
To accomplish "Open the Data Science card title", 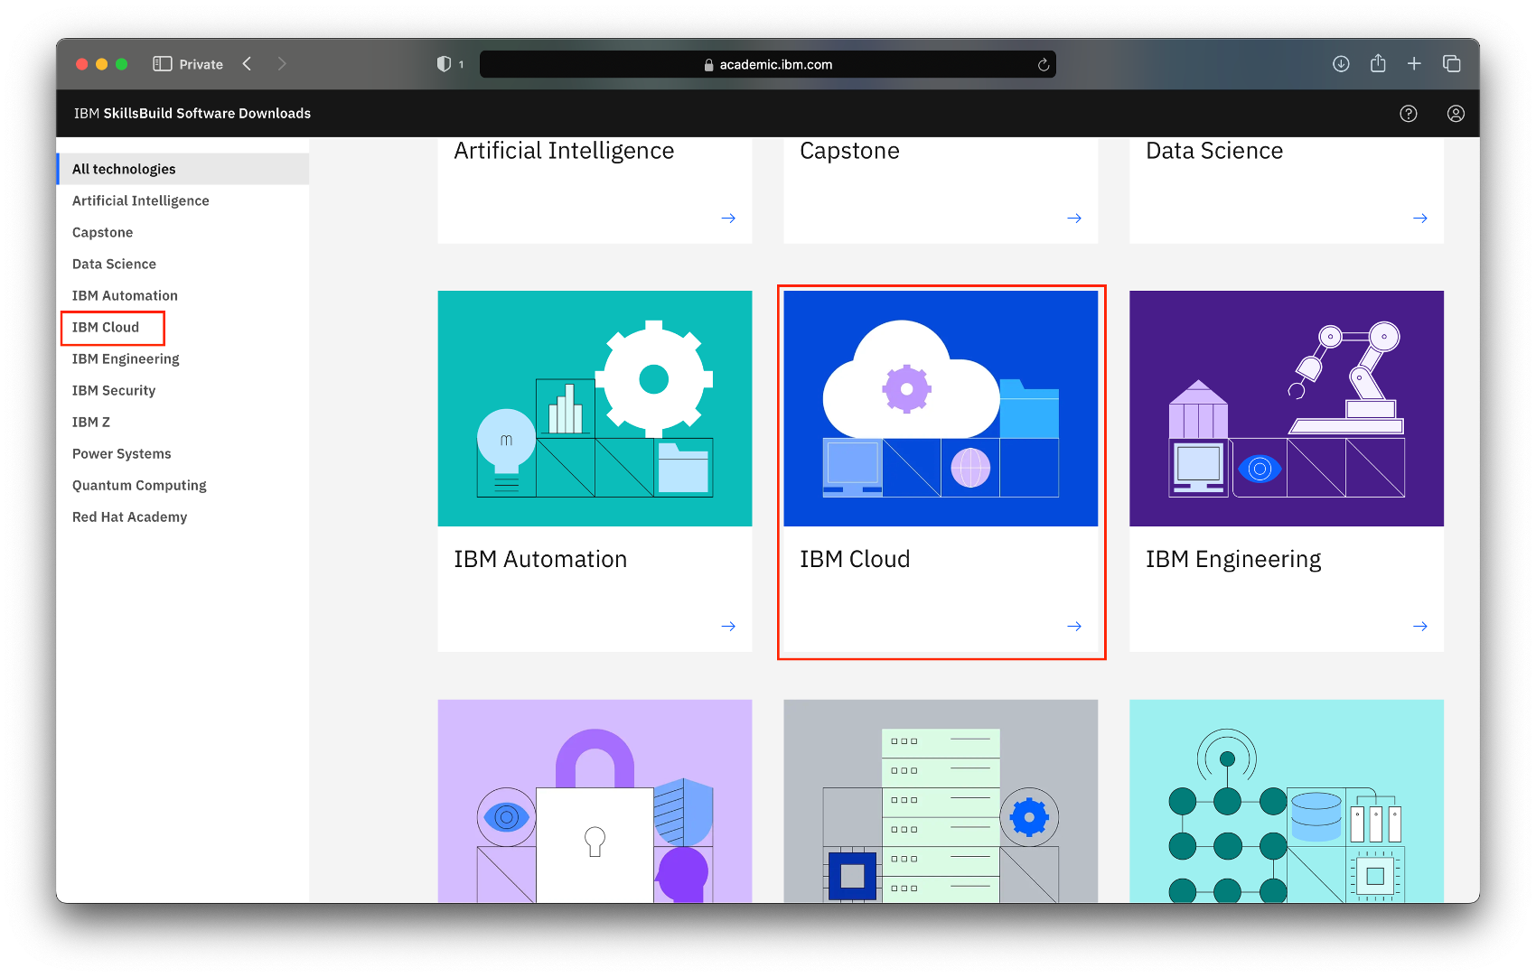I will [1214, 151].
